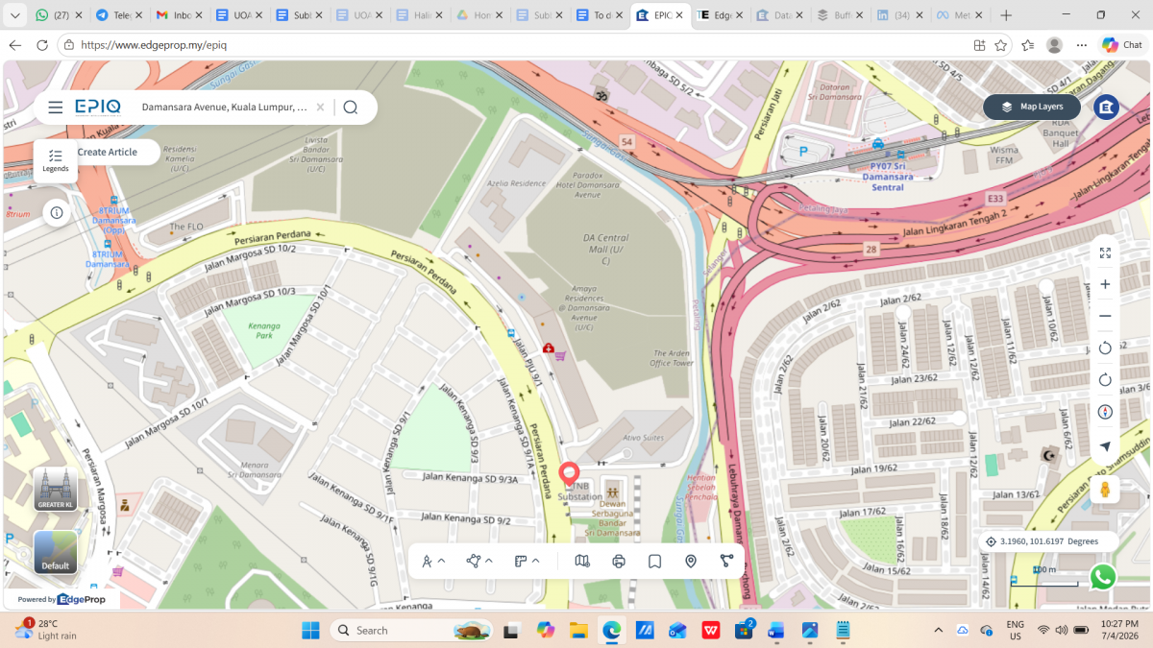
Task: Select the Greater KL region thumbnail
Action: pyautogui.click(x=56, y=490)
